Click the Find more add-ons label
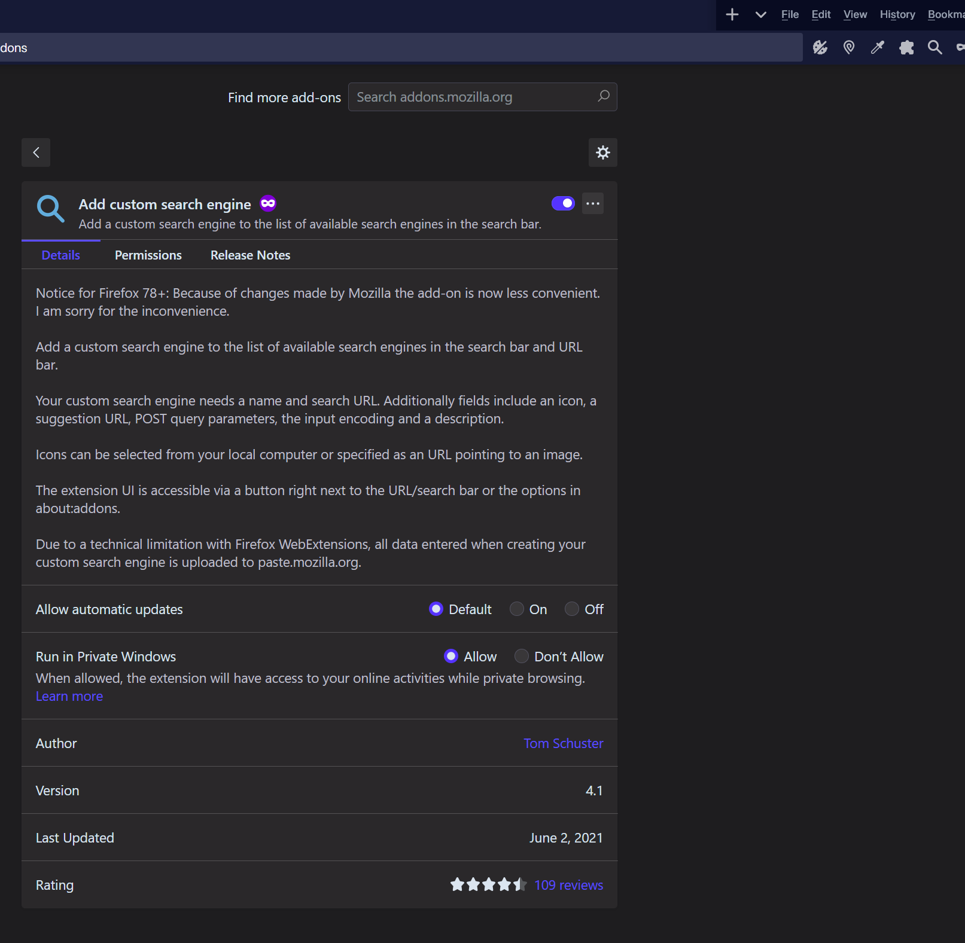The width and height of the screenshot is (965, 943). tap(284, 97)
